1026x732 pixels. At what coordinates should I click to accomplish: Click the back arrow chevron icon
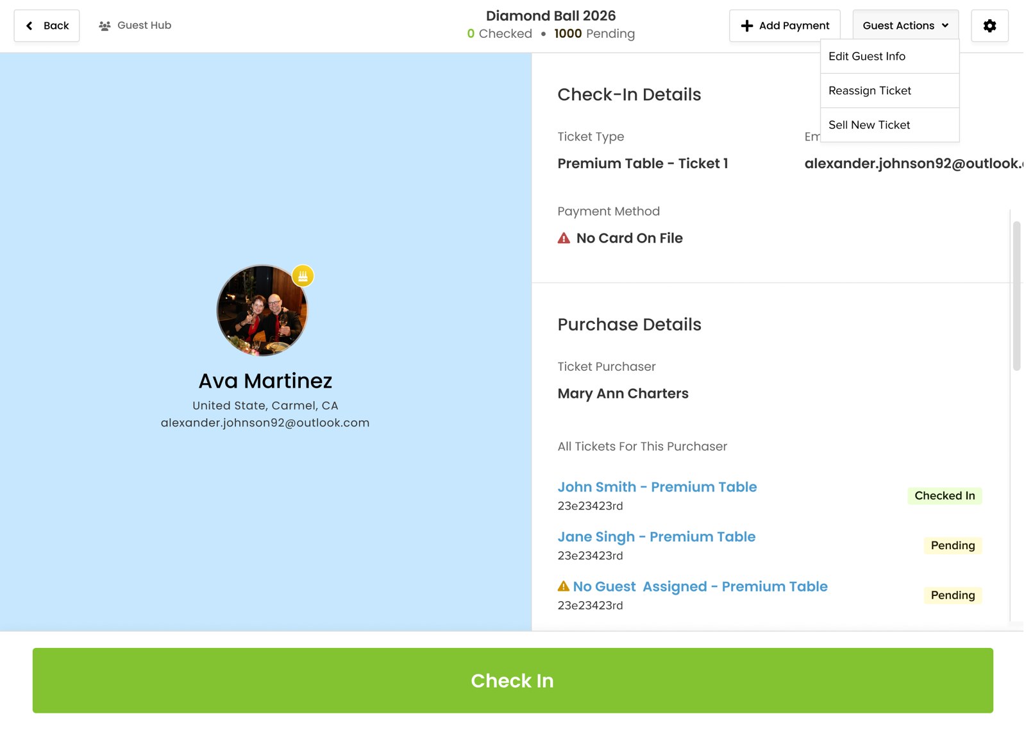(29, 26)
